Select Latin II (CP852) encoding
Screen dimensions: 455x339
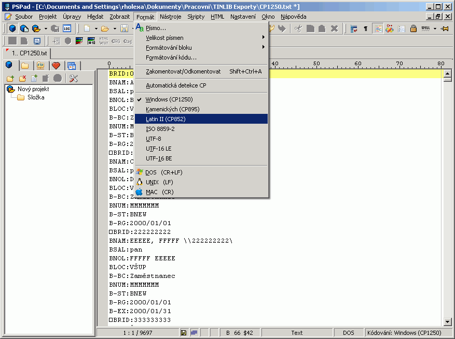[x=166, y=119]
